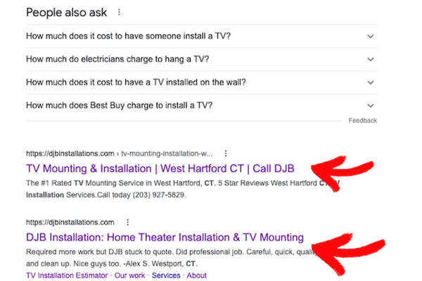
Task: Open the People also ask options menu
Action: [119, 13]
